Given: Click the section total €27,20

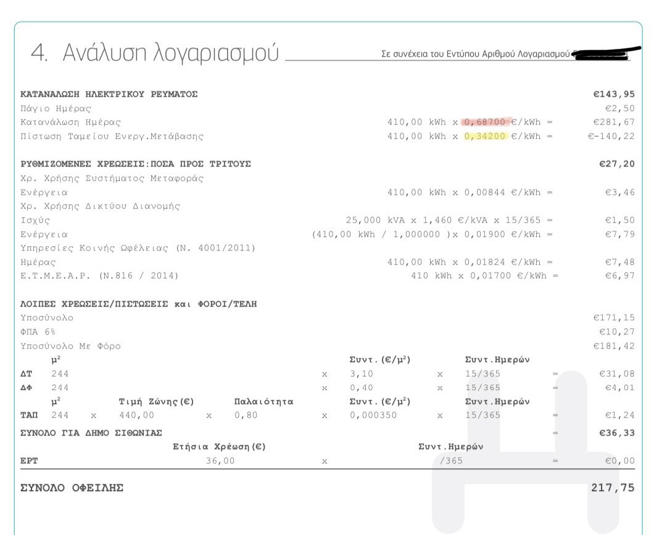Looking at the screenshot, I should (x=616, y=164).
